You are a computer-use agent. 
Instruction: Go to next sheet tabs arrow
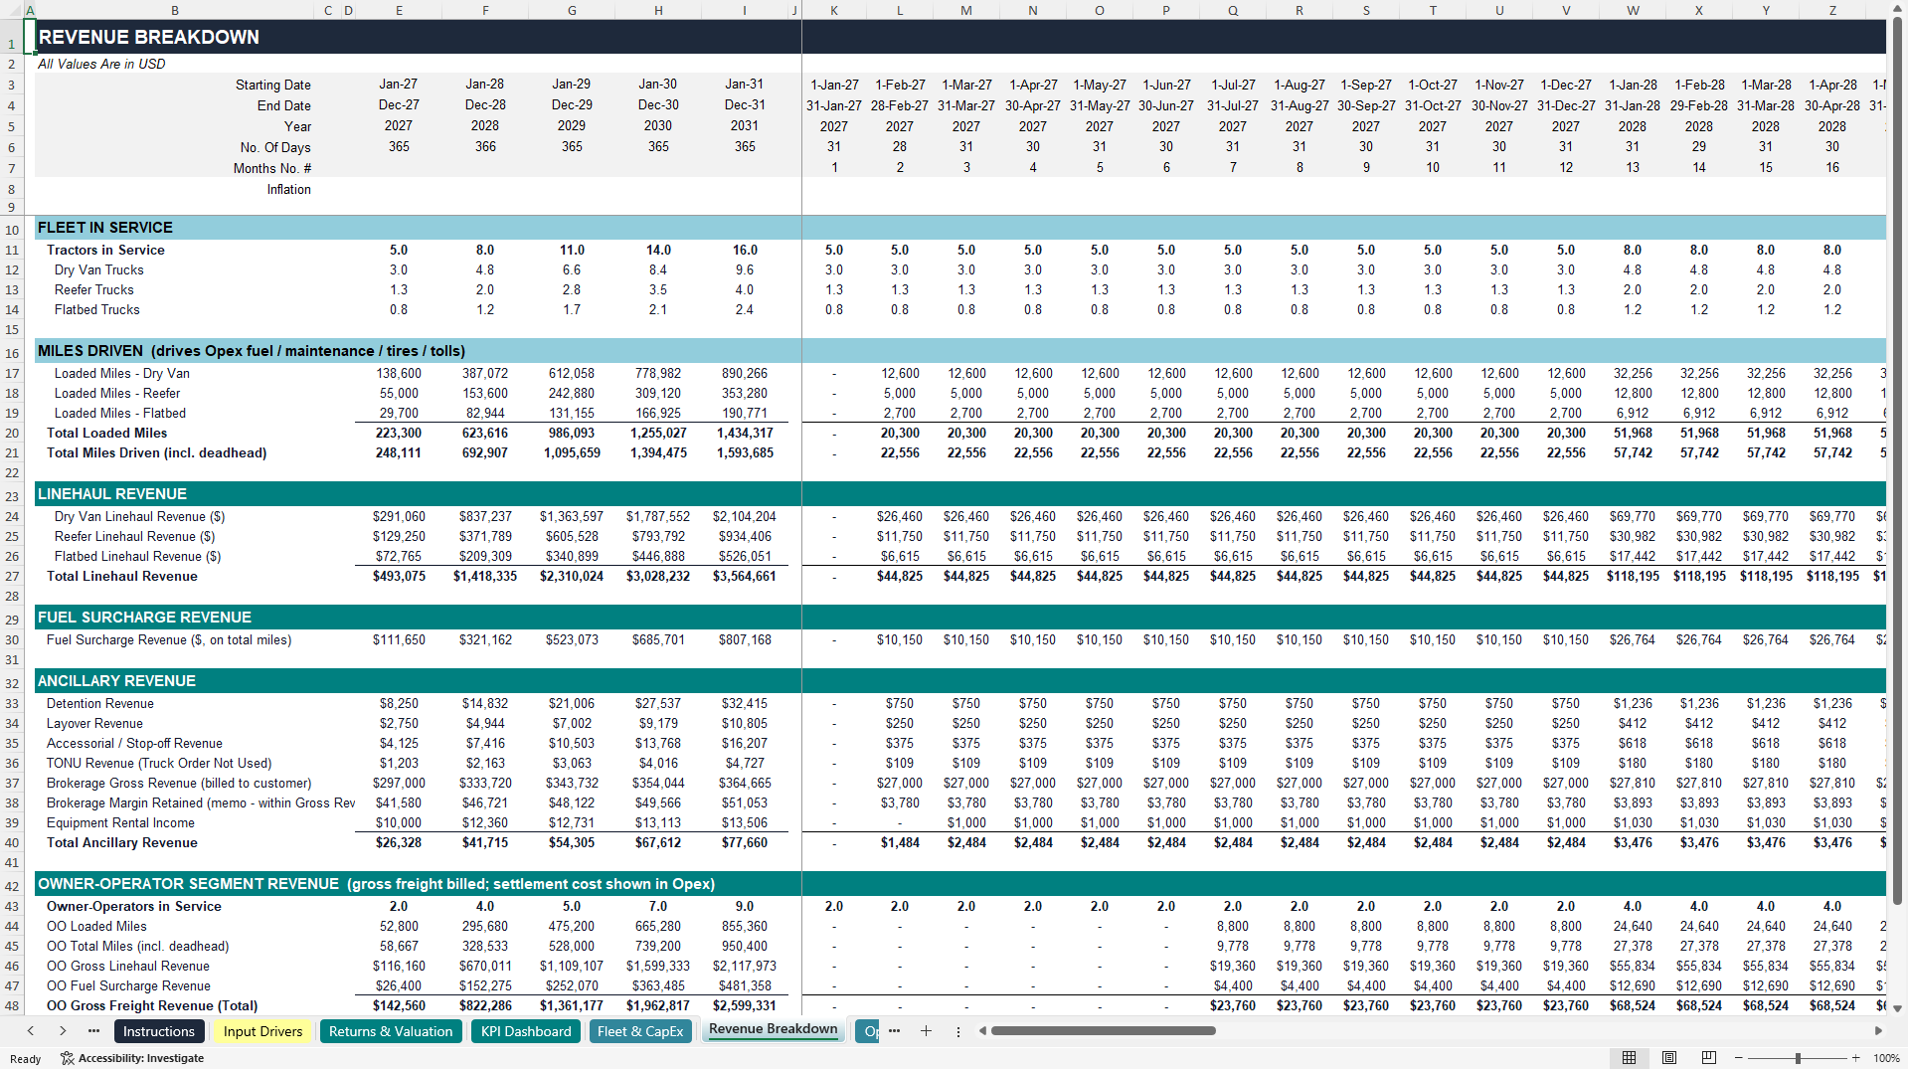(x=63, y=1031)
